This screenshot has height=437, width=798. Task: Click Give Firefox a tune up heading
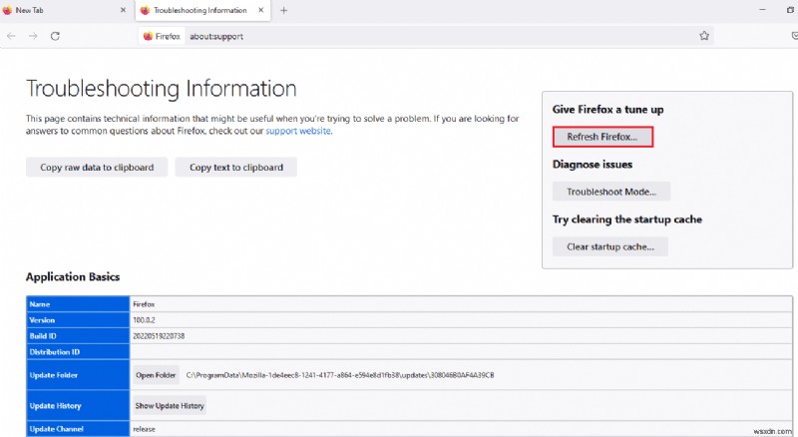point(607,109)
